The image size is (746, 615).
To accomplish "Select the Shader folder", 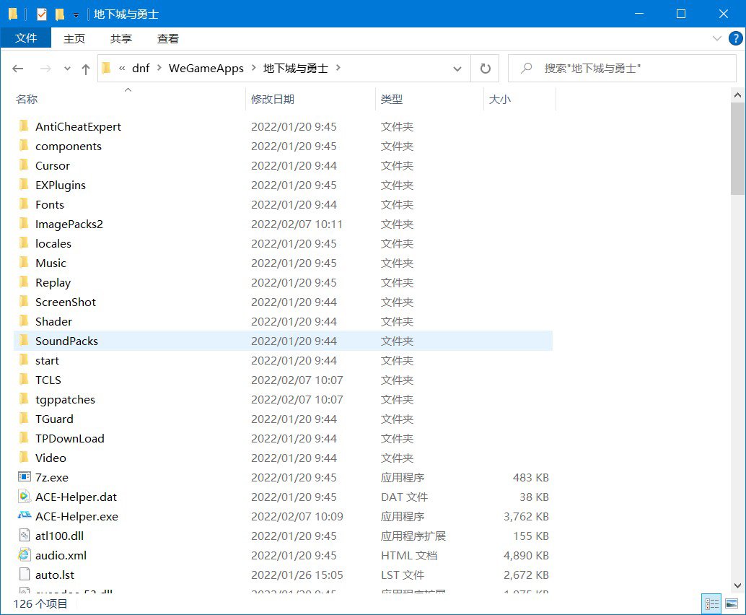I will pyautogui.click(x=54, y=322).
